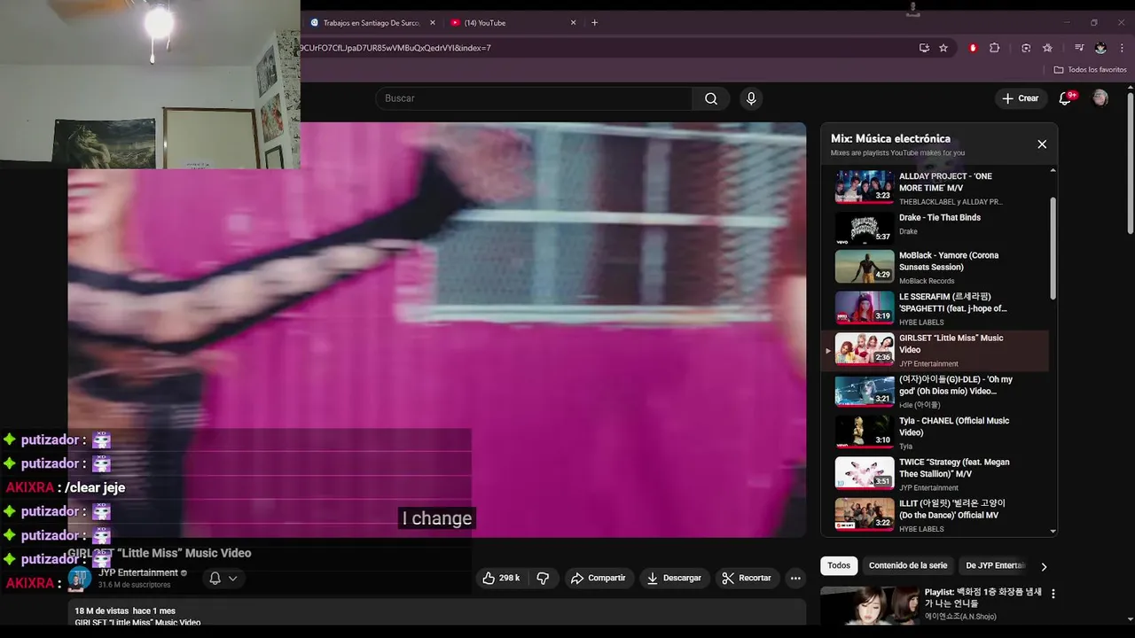Open Chrome profile avatar
Screen dimensions: 1135x638
tap(1100, 48)
